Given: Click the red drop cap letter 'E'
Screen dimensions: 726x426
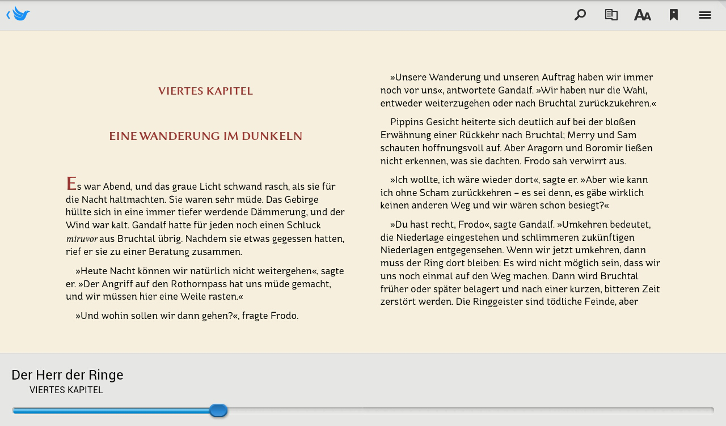Looking at the screenshot, I should [x=71, y=184].
